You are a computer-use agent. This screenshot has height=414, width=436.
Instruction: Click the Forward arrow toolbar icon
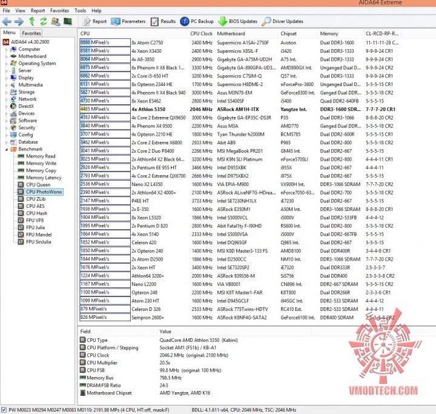pyautogui.click(x=19, y=21)
